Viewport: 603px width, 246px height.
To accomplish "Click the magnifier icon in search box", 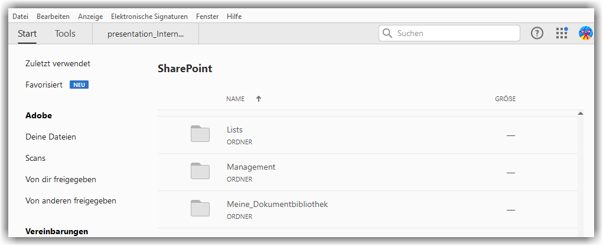I will (388, 34).
